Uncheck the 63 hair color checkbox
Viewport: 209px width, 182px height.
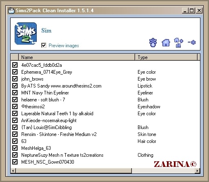(15, 141)
